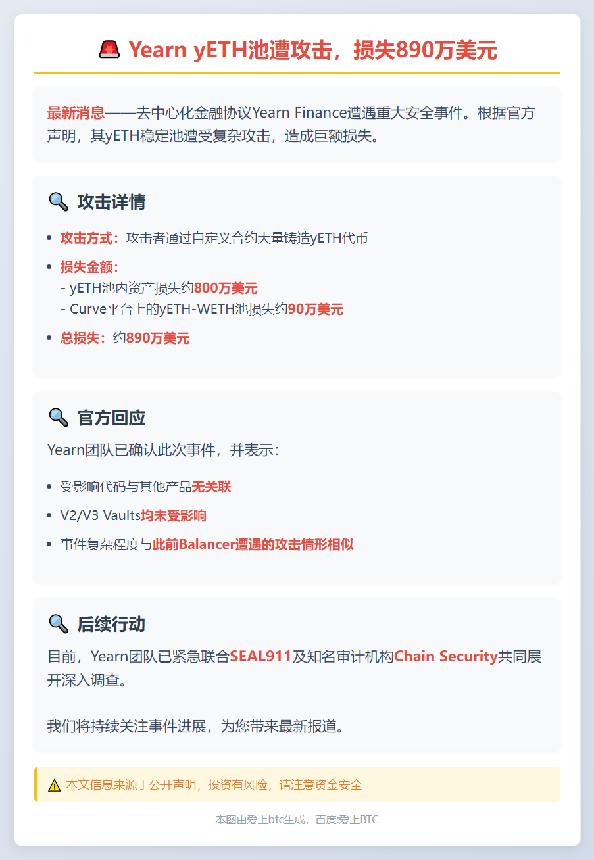The width and height of the screenshot is (594, 860).
Task: Click the headline about the Yearn yETH pool attack
Action: pyautogui.click(x=312, y=50)
